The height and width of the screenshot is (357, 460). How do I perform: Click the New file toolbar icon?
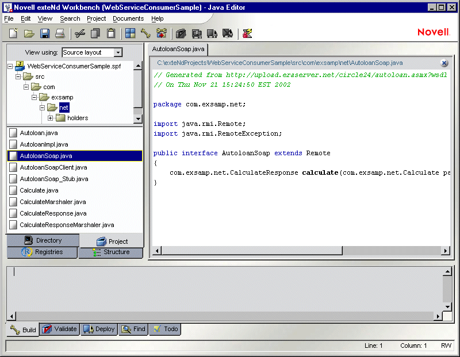[13, 34]
